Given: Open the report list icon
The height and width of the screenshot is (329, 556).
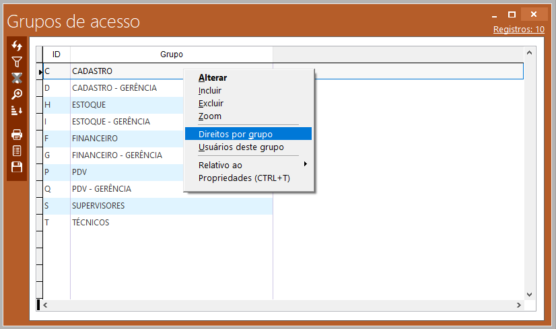Looking at the screenshot, I should (17, 151).
